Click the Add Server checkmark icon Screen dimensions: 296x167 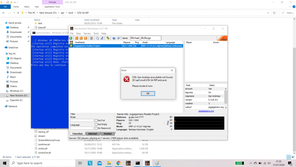[x=77, y=38]
